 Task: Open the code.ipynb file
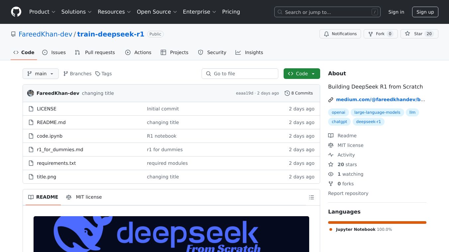[49, 136]
